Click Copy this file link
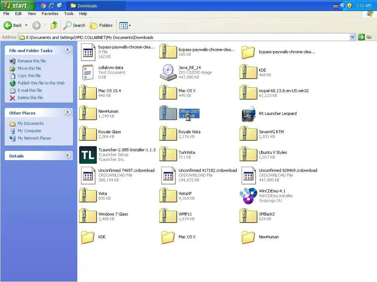This screenshot has width=377, height=282. (29, 76)
